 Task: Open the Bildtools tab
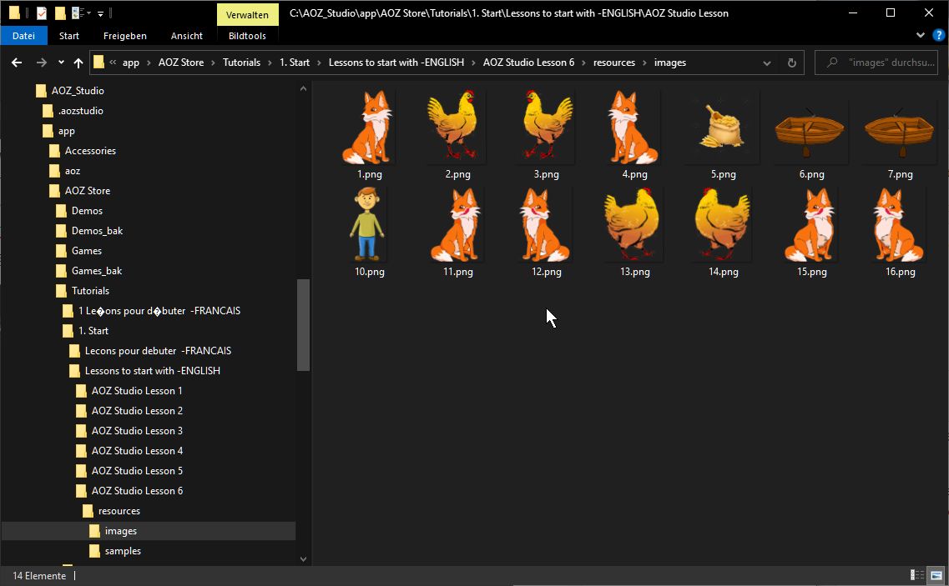pyautogui.click(x=247, y=36)
